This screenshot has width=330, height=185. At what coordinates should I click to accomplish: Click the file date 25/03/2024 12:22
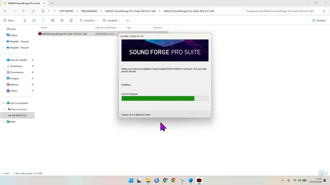pyautogui.click(x=104, y=34)
